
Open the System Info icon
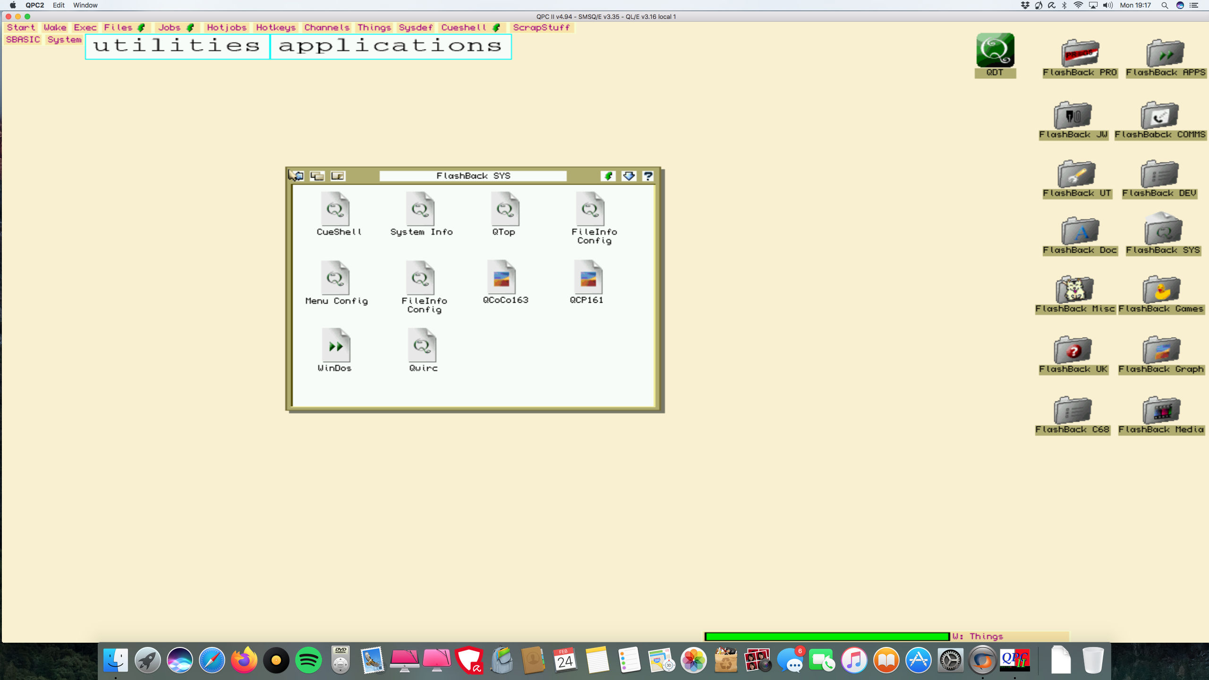[421, 209]
